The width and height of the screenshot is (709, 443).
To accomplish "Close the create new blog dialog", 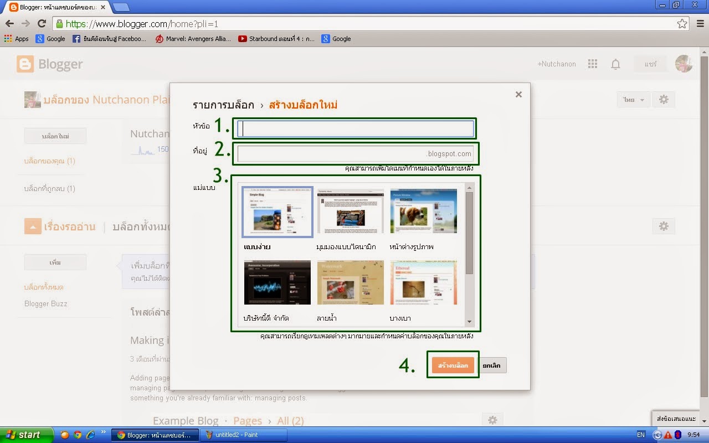I will click(518, 95).
